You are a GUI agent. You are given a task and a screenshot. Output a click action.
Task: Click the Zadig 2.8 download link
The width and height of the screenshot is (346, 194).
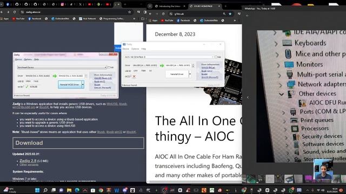pos(28,161)
